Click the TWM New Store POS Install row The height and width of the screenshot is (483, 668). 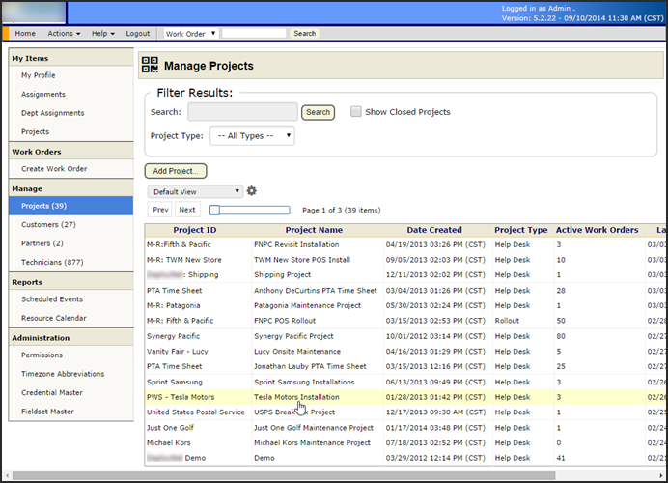coord(302,260)
